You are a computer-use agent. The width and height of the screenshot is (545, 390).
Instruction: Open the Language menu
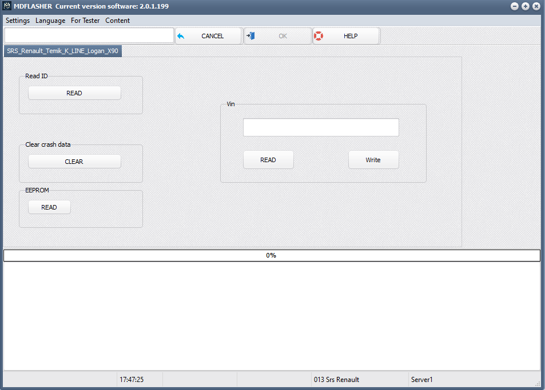(x=50, y=21)
